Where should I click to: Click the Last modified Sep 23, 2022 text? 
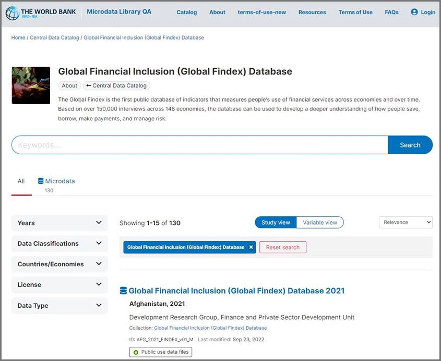231,340
